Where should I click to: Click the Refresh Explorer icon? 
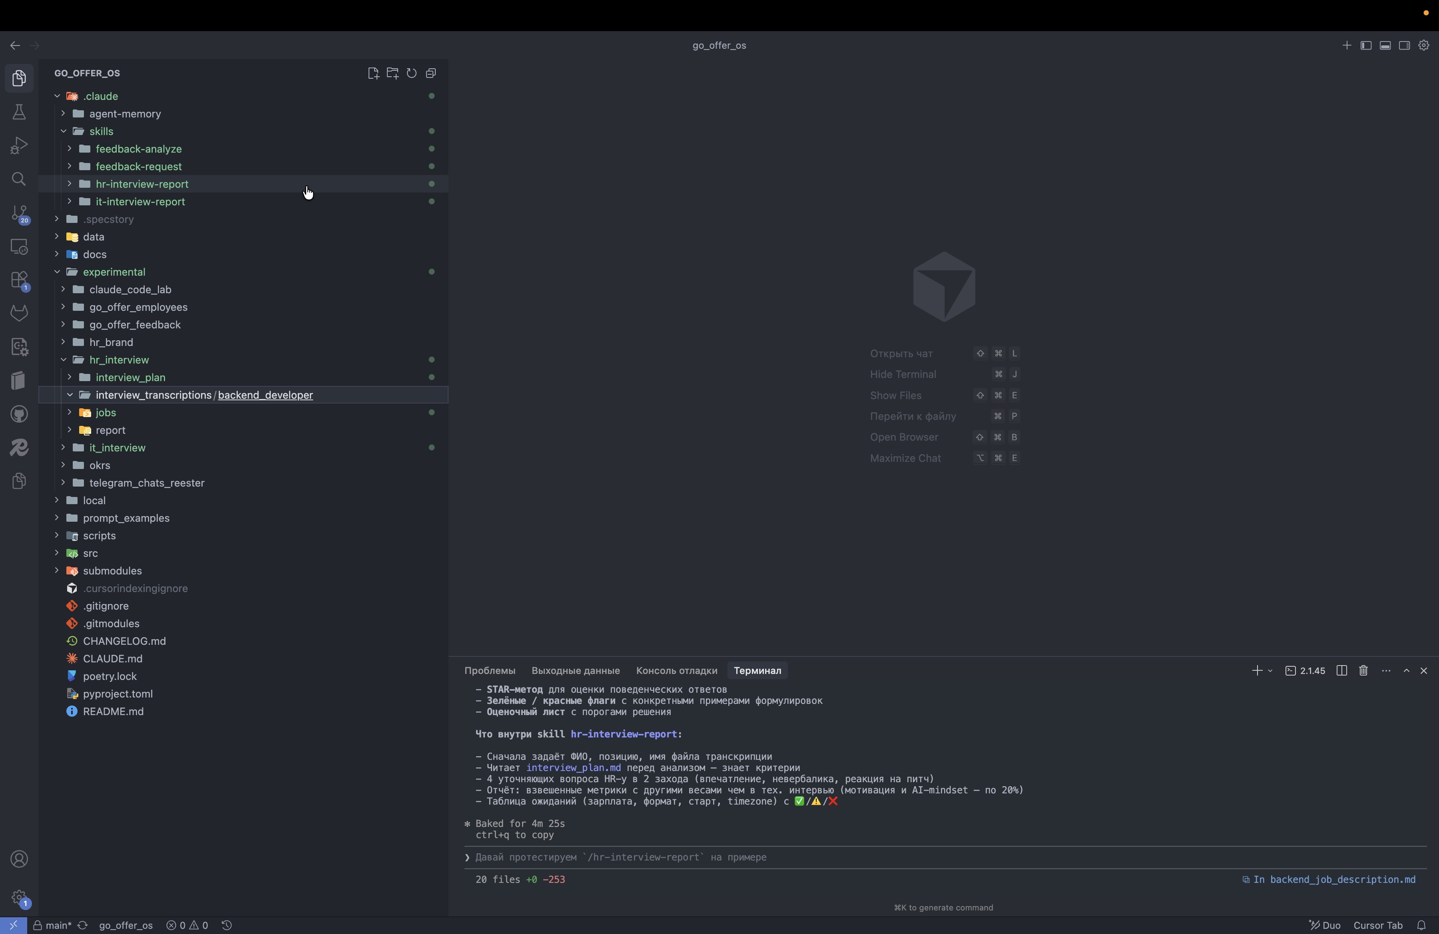[x=412, y=73]
